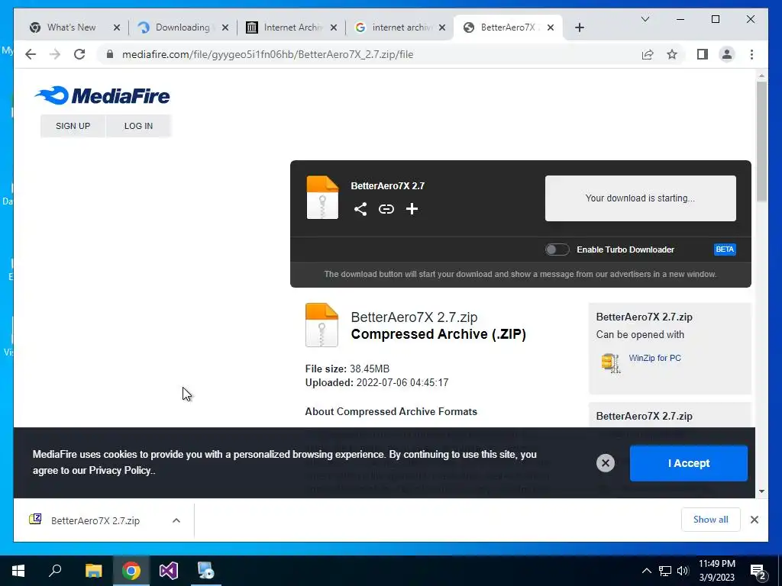Click the File size: 38.45MB text
Viewport: 782px width, 586px height.
[347, 369]
